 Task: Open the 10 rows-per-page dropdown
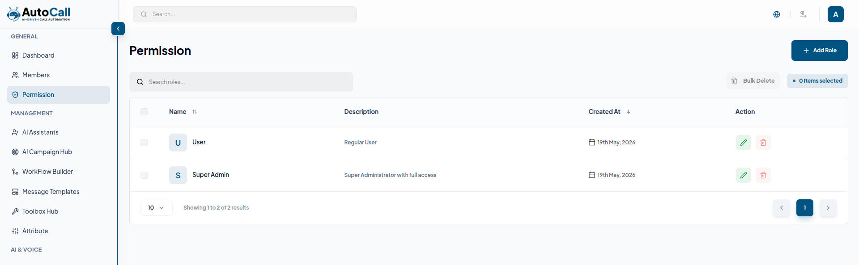click(x=157, y=208)
